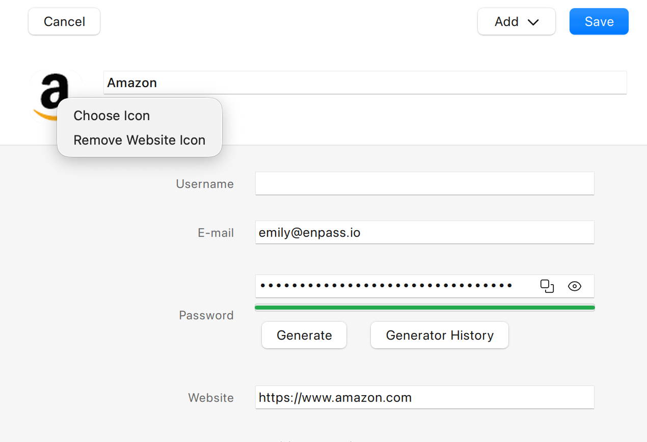The width and height of the screenshot is (647, 442).
Task: Focus the Amazon title field
Action: 365,82
